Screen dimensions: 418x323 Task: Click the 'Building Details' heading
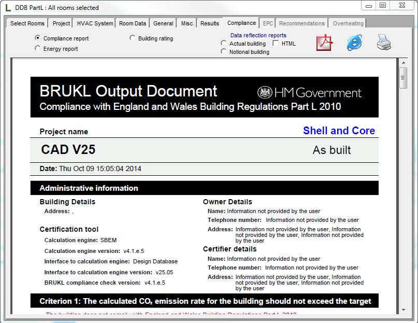pos(67,202)
